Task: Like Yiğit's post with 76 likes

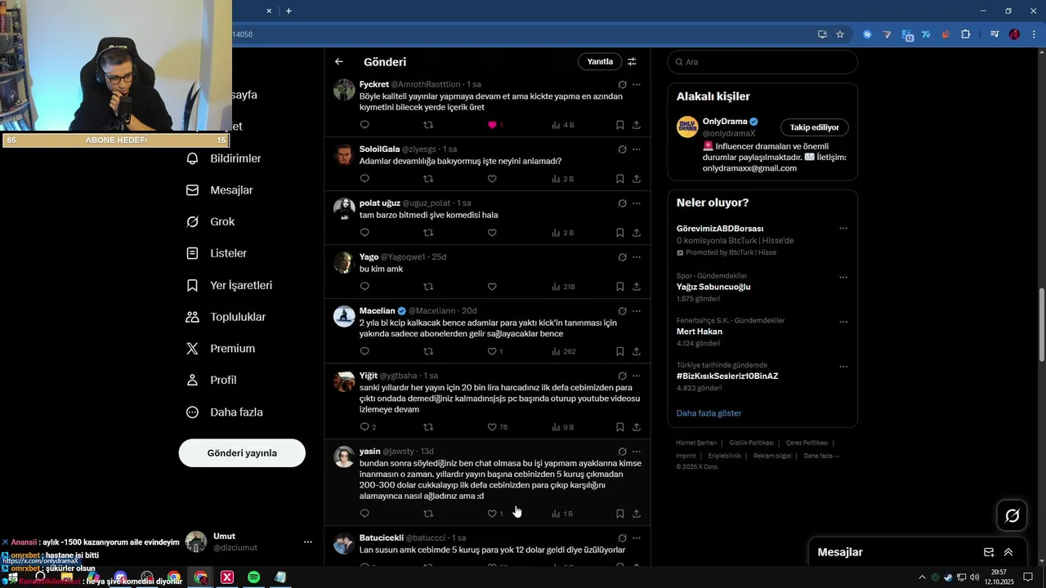Action: pyautogui.click(x=492, y=427)
